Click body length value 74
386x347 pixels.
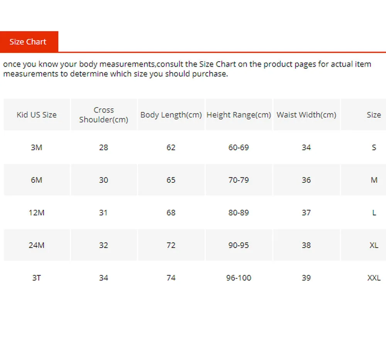(171, 278)
